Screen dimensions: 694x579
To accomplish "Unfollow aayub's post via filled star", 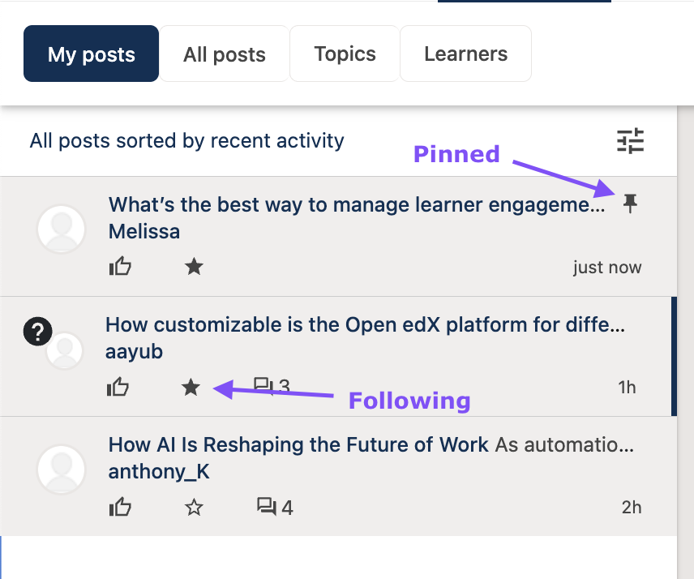I will (x=191, y=387).
